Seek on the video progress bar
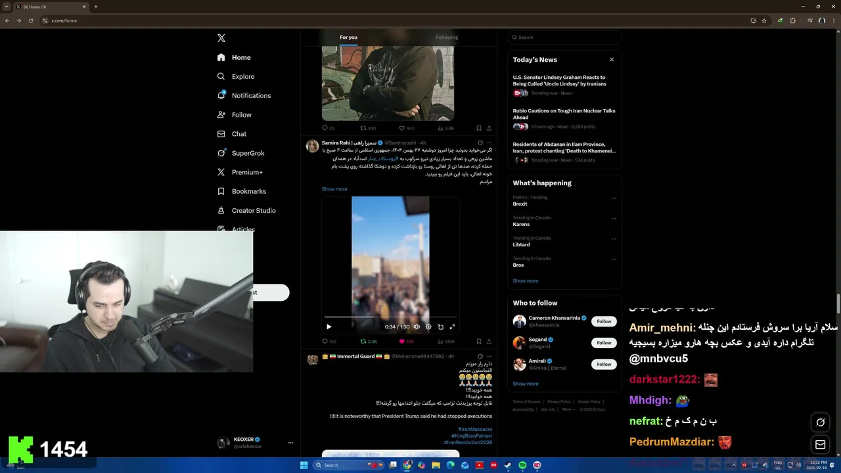This screenshot has width=841, height=473. 390,317
